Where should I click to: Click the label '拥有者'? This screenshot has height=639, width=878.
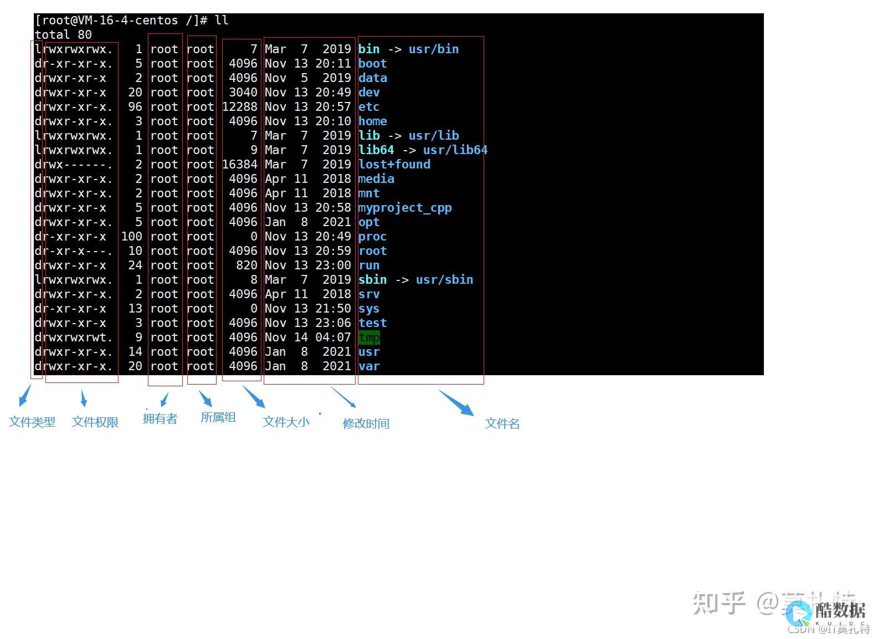point(160,419)
